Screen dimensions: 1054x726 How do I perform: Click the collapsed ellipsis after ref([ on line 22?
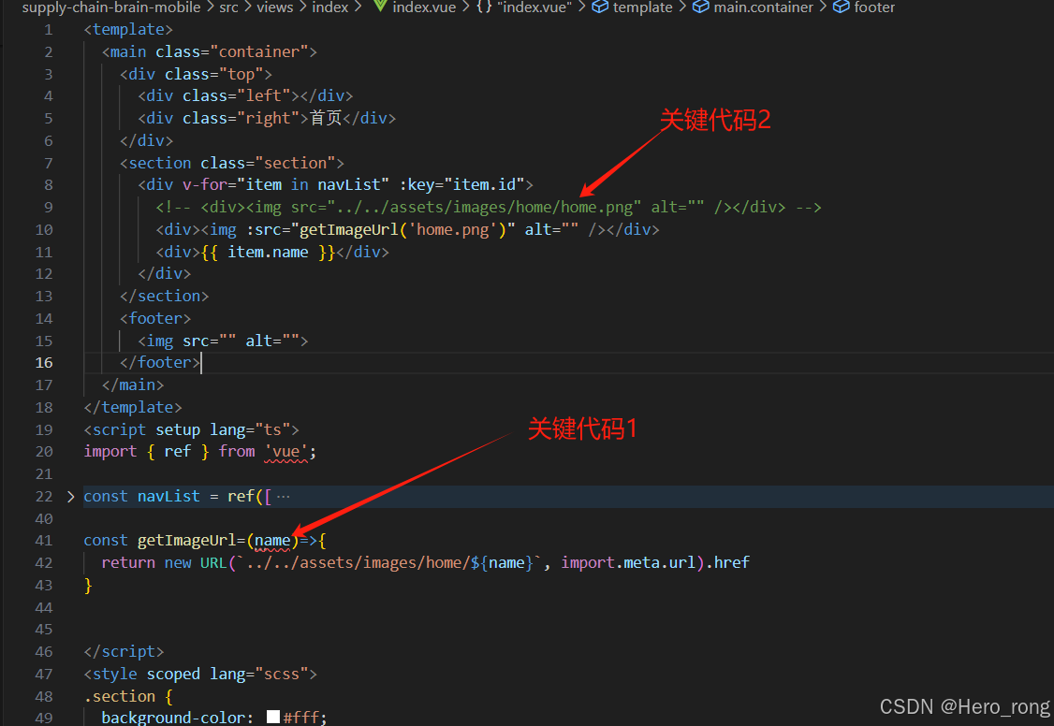[283, 497]
